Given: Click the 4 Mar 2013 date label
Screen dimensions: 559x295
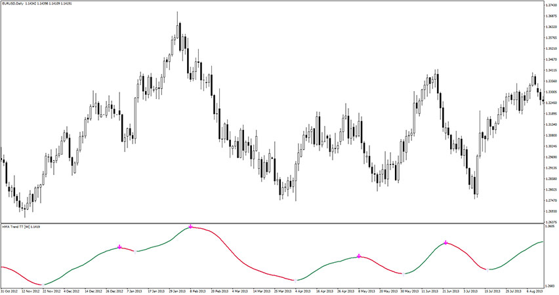Looking at the screenshot, I should coord(240,291).
